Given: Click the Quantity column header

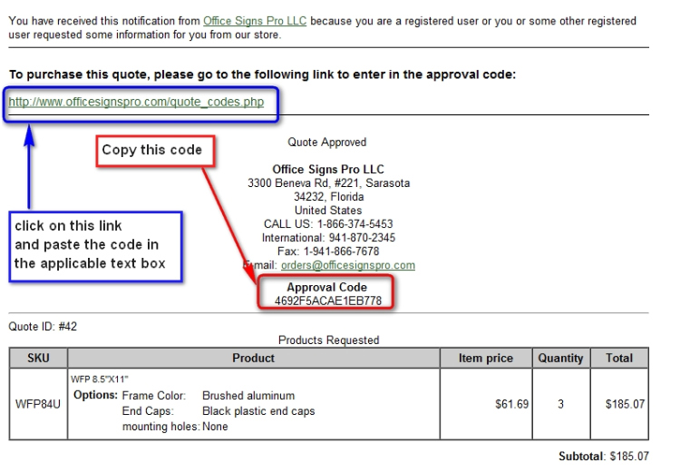Looking at the screenshot, I should coord(560,358).
